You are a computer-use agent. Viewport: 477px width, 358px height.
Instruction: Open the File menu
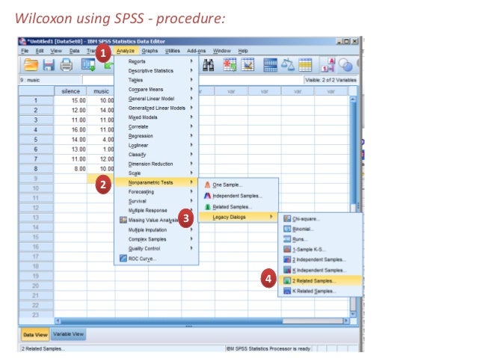coord(25,51)
